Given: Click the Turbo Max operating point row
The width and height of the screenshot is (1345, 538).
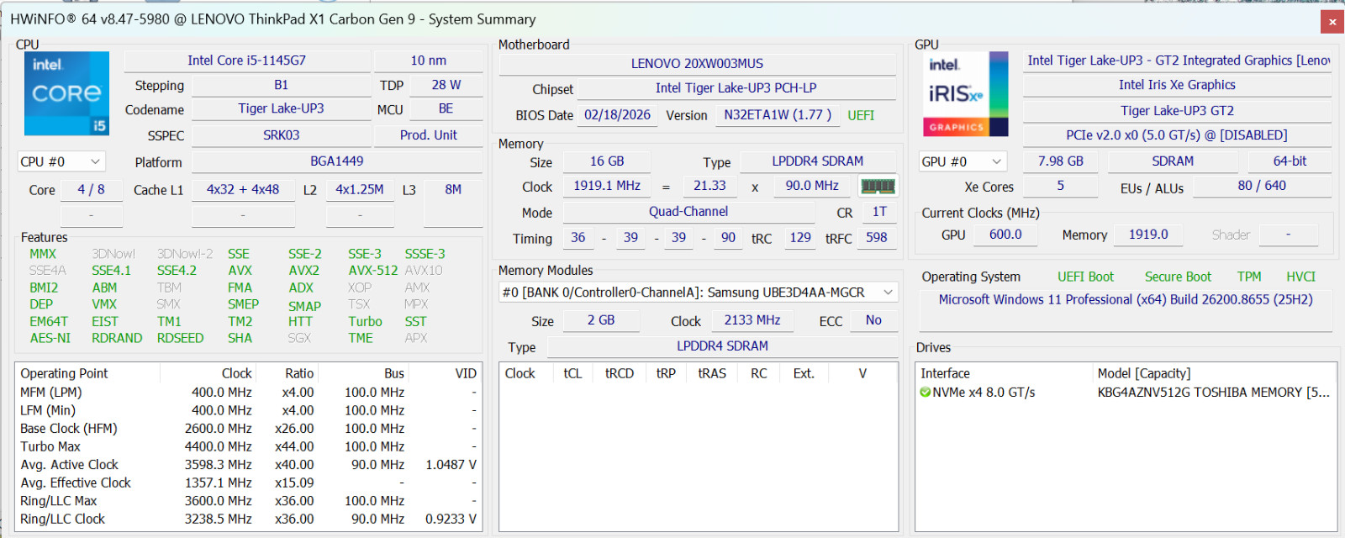Looking at the screenshot, I should 248,447.
